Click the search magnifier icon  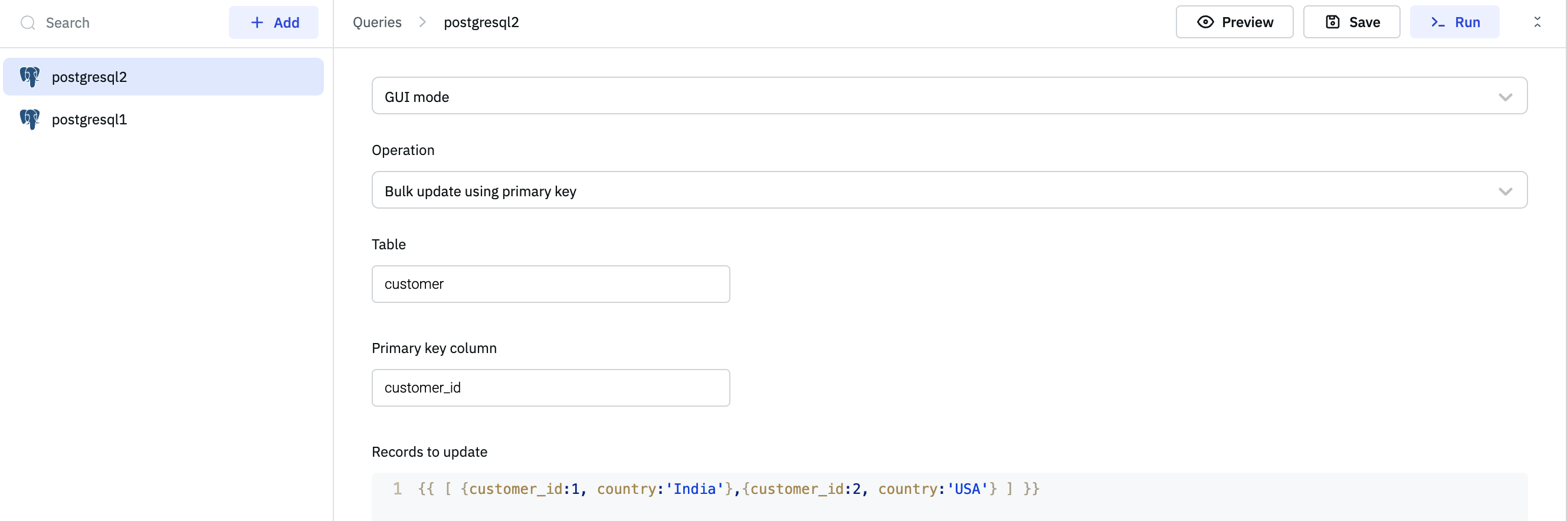(x=27, y=23)
